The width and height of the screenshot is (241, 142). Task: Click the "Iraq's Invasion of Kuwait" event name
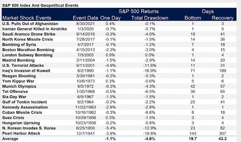coord(26,71)
